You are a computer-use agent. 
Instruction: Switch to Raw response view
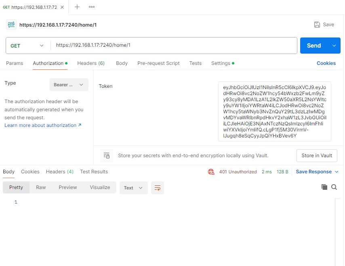(x=41, y=187)
